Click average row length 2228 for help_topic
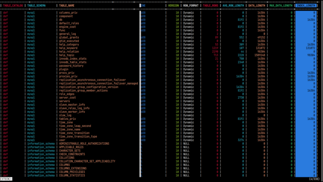 pos(241,55)
